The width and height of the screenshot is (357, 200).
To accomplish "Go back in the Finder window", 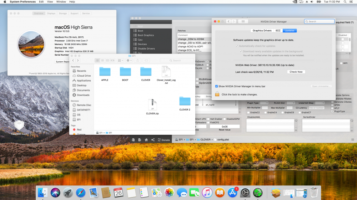I will [73, 61].
